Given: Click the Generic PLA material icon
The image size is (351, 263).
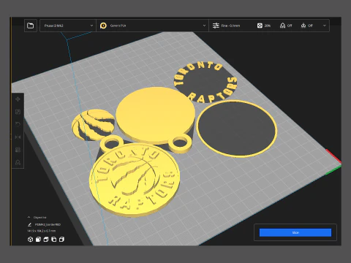Looking at the screenshot, I should point(103,26).
